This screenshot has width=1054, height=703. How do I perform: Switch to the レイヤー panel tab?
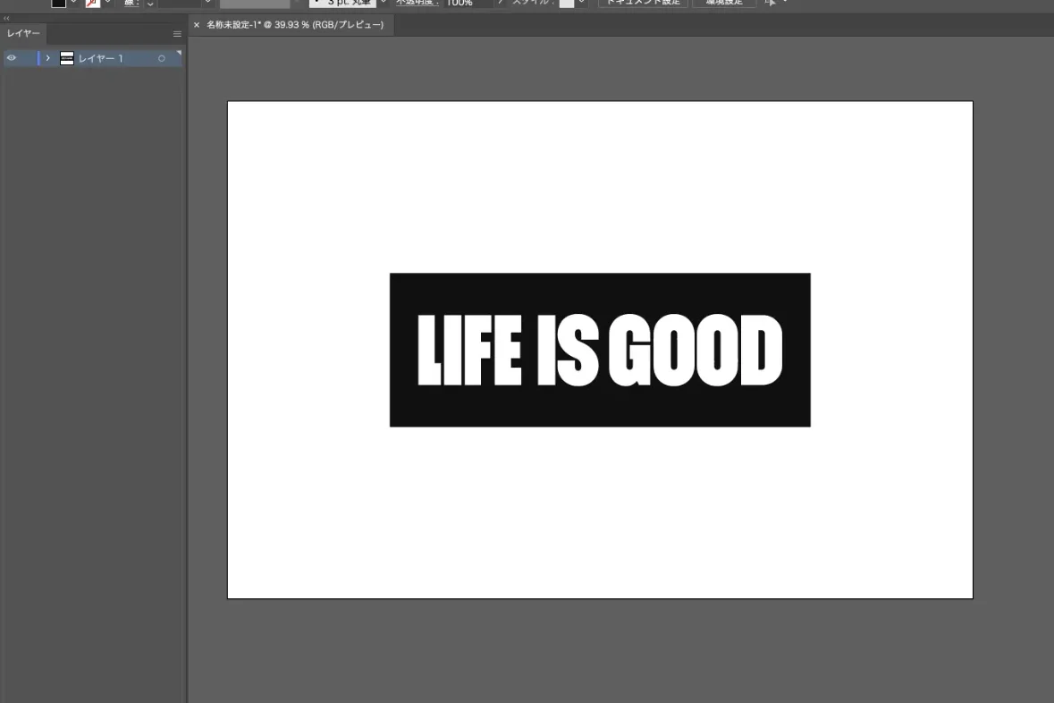tap(23, 33)
